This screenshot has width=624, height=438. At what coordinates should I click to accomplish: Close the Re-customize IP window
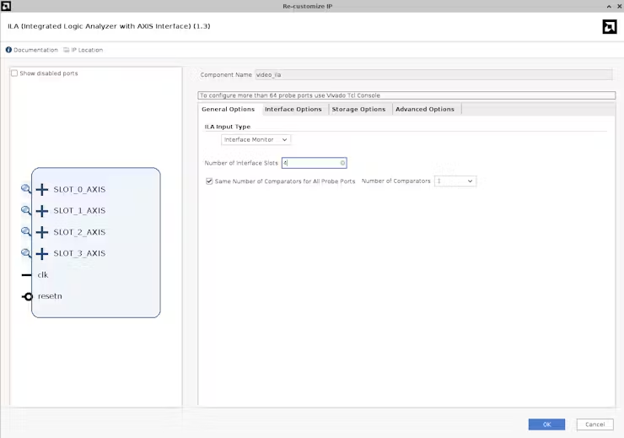pos(619,6)
